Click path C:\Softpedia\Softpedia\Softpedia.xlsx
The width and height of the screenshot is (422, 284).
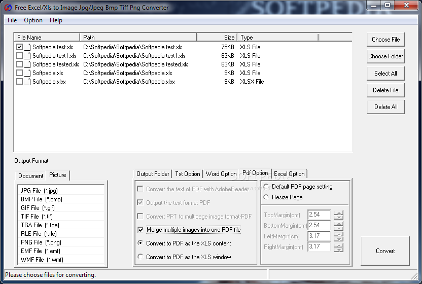[x=129, y=82]
